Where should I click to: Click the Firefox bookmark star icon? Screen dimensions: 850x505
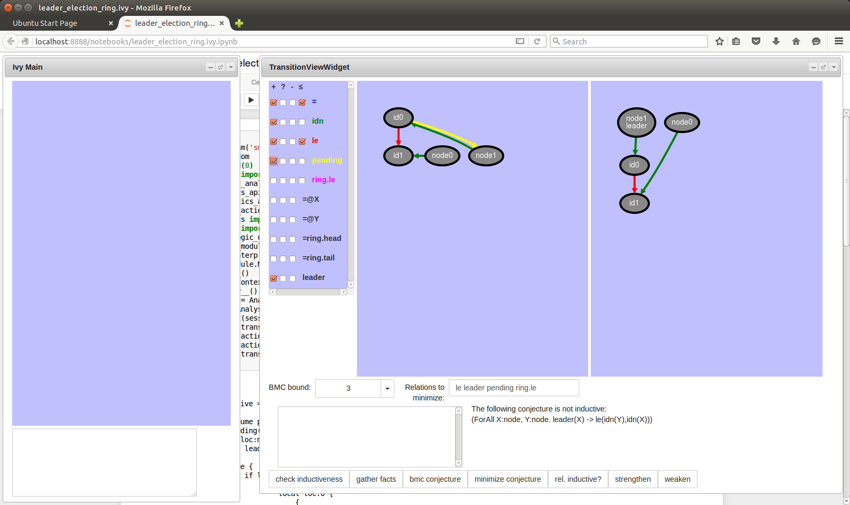[719, 41]
